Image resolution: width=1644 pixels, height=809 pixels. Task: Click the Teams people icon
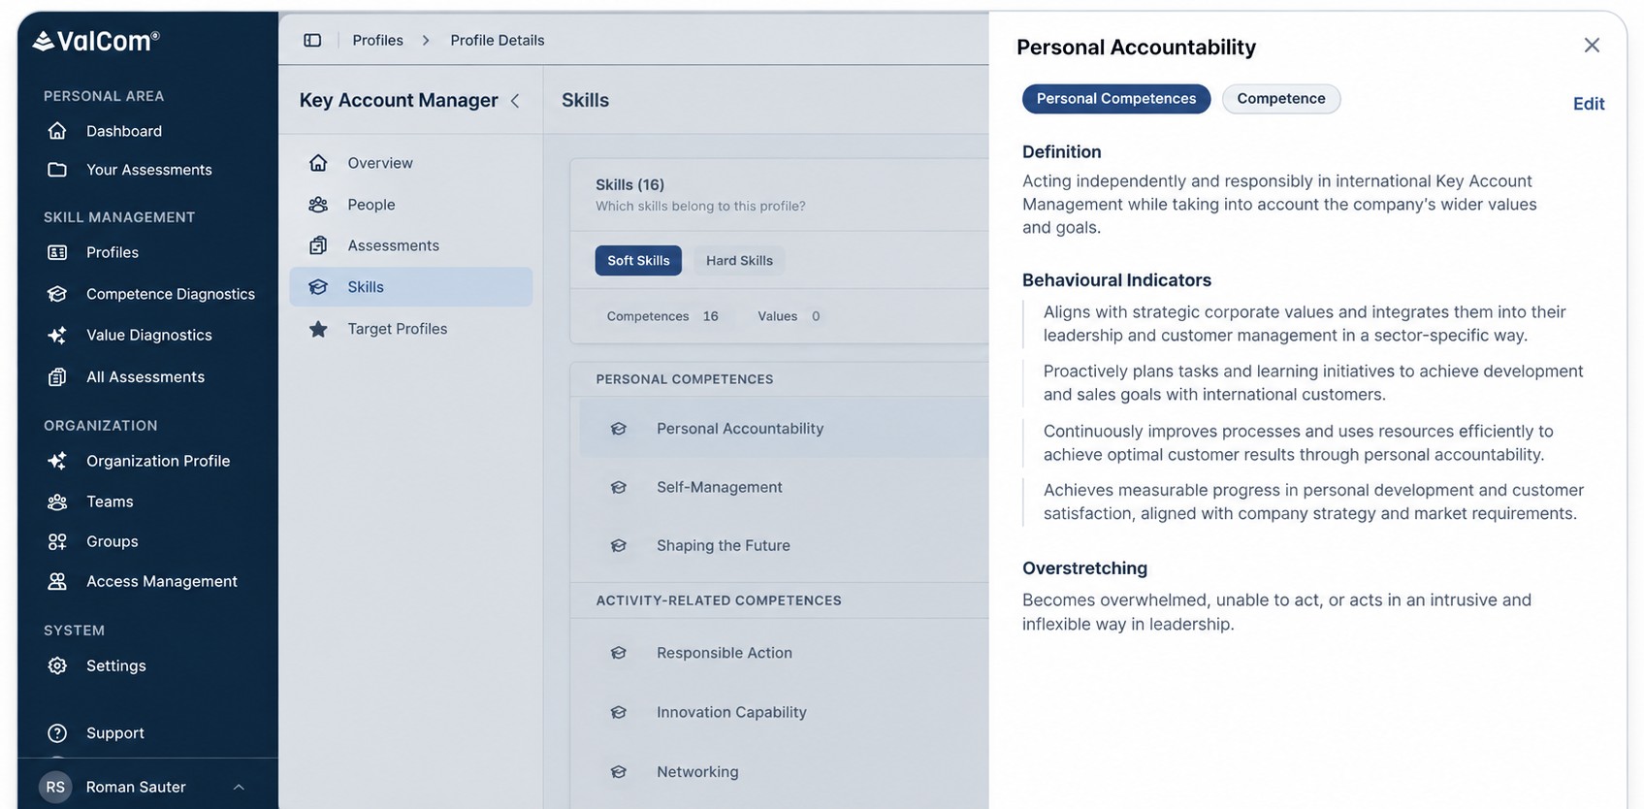57,502
